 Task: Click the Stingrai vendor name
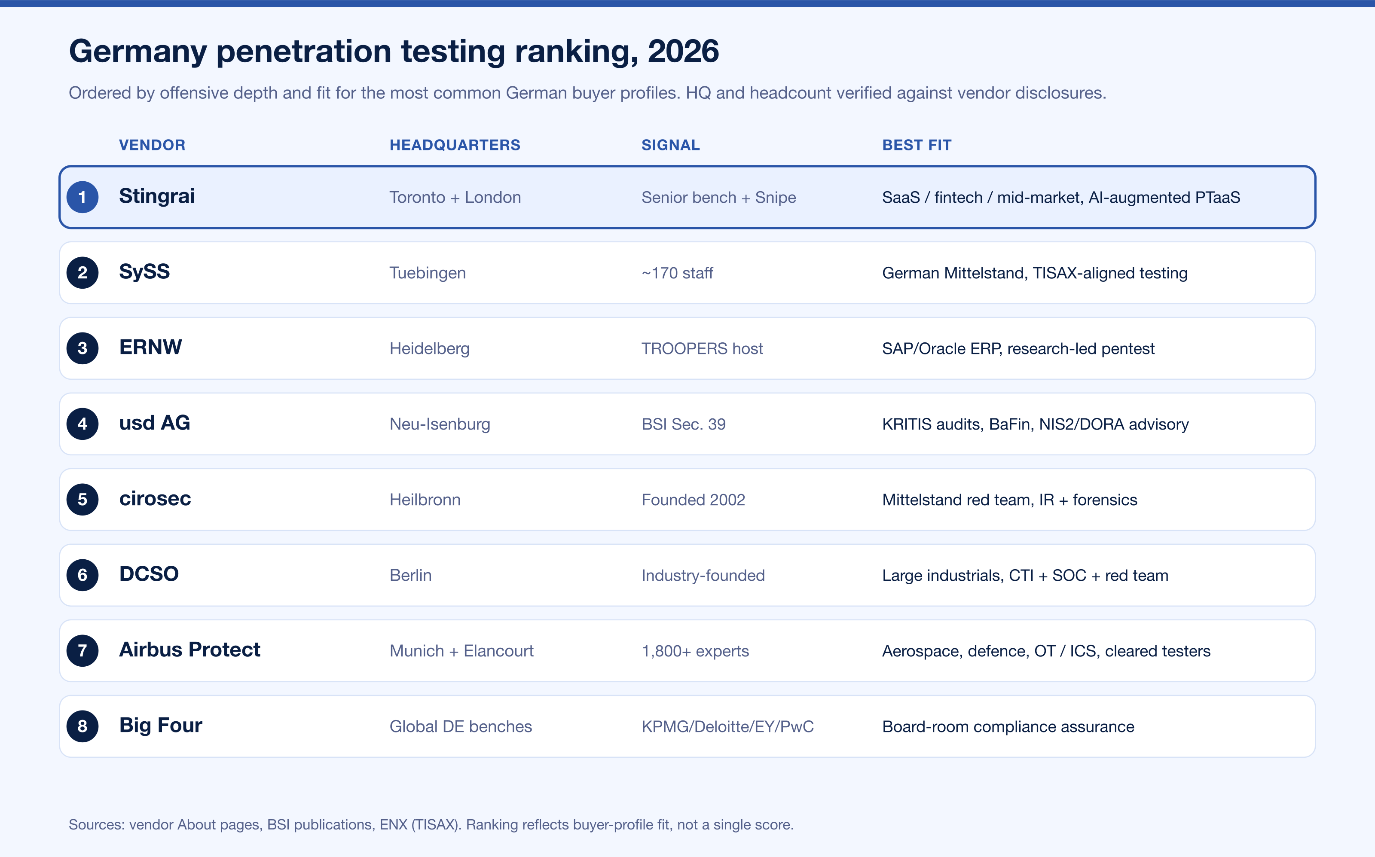click(x=157, y=196)
